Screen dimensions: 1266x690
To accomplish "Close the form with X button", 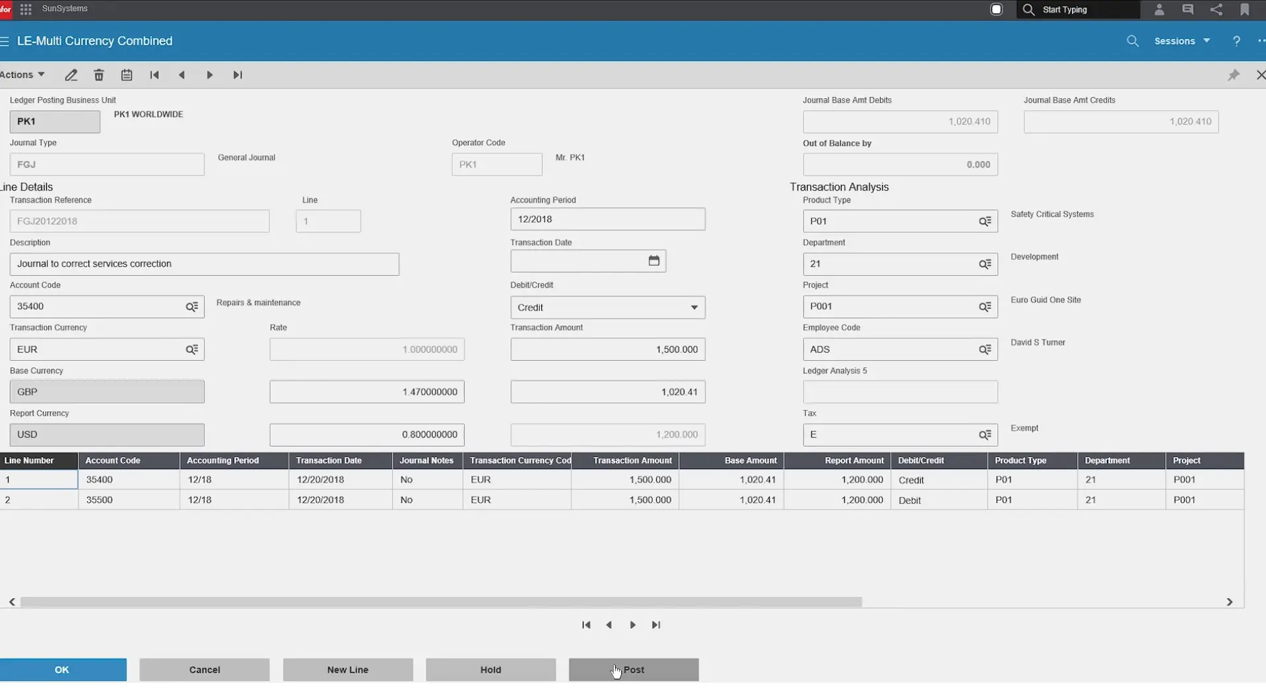I will point(1260,75).
